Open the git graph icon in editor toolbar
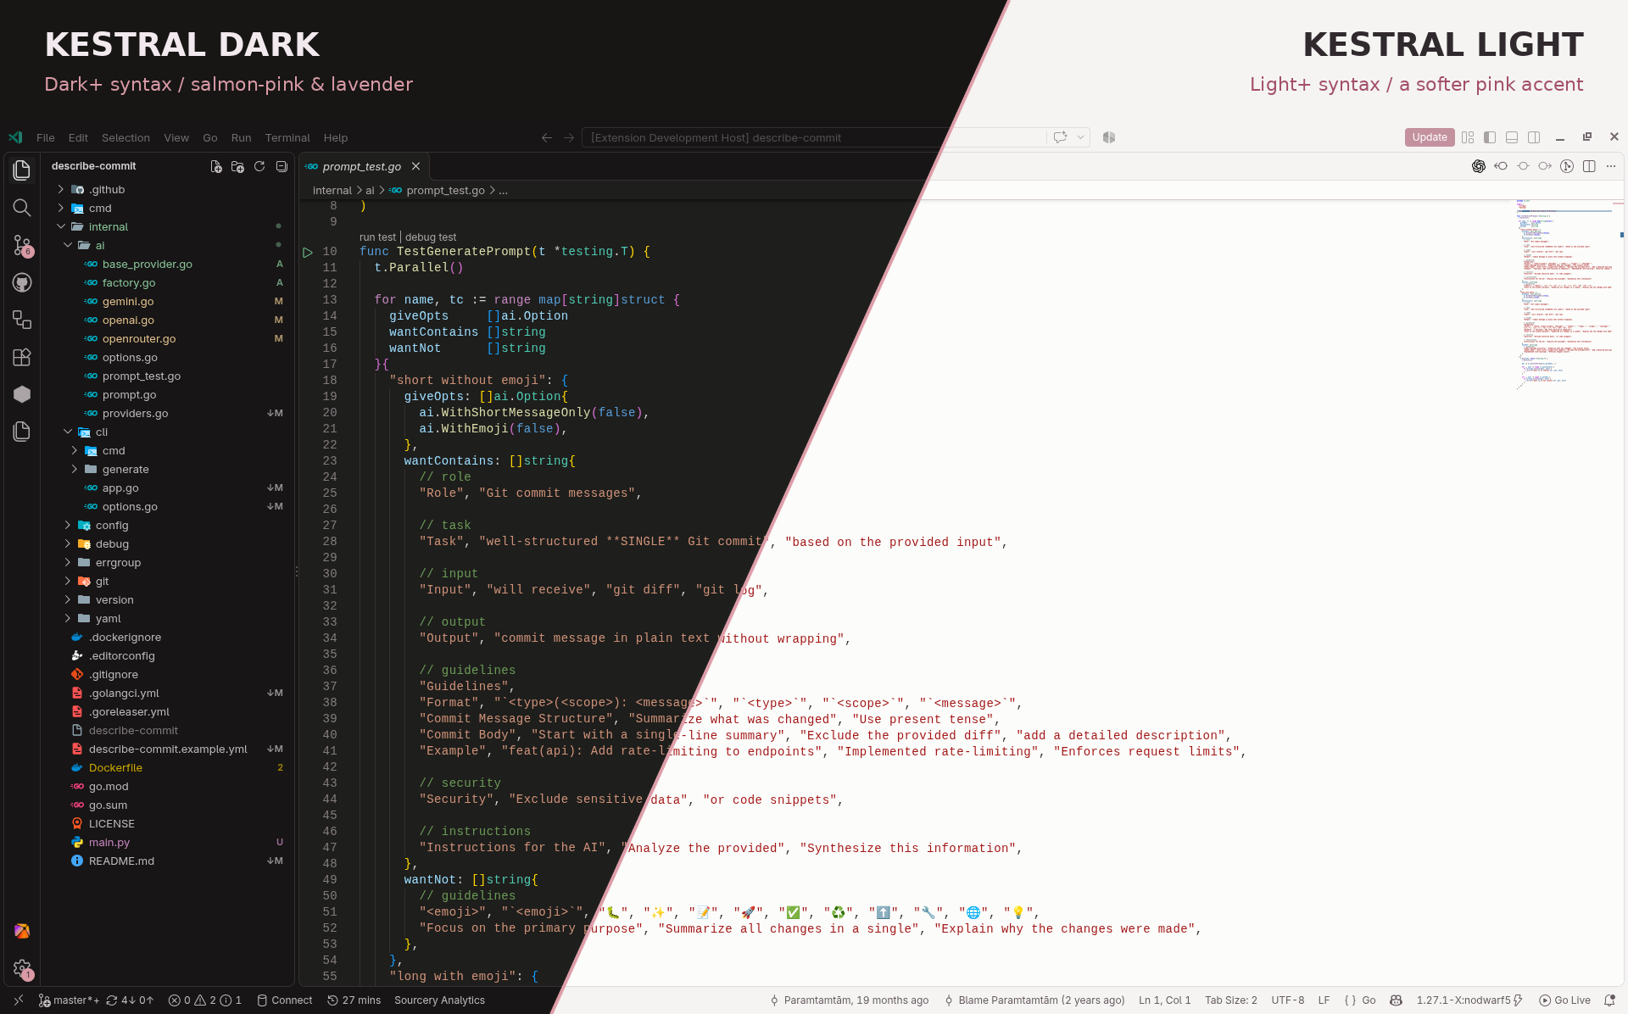Screen dimensions: 1628x1014 (x=1567, y=166)
